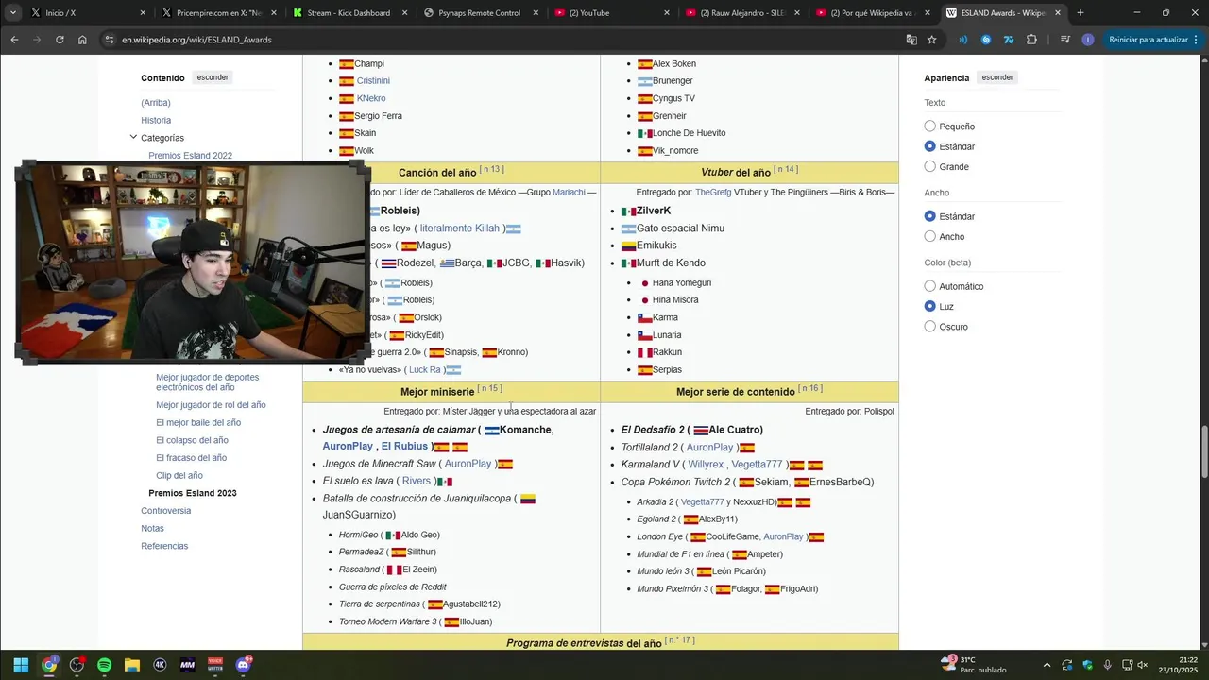Open media controls music icon
This screenshot has height=680, width=1209.
(x=1065, y=40)
